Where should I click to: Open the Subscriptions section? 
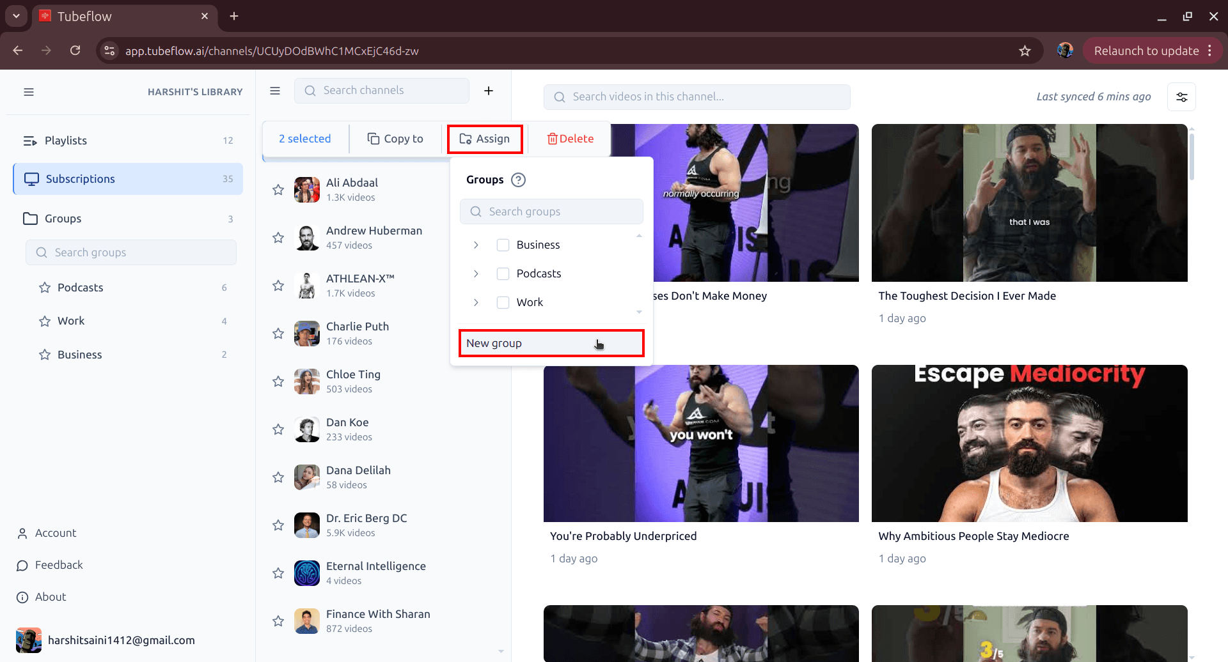tap(80, 179)
